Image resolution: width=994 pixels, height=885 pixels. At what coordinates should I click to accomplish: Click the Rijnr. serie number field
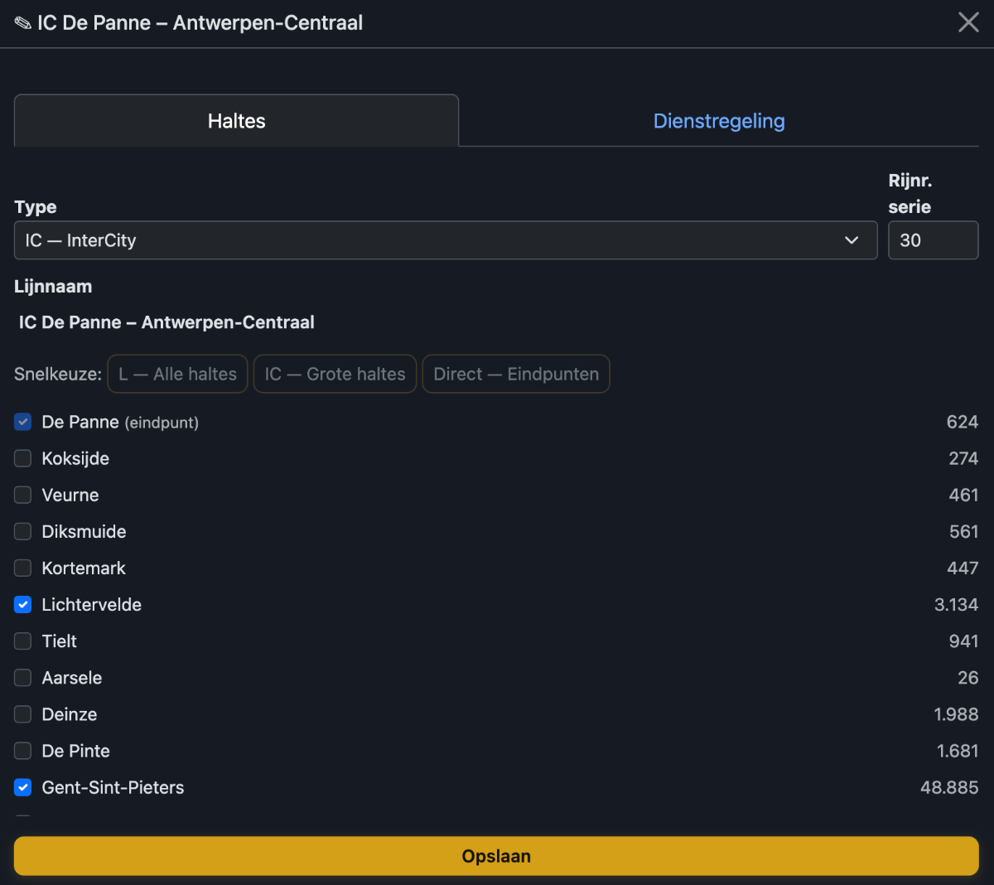(933, 240)
